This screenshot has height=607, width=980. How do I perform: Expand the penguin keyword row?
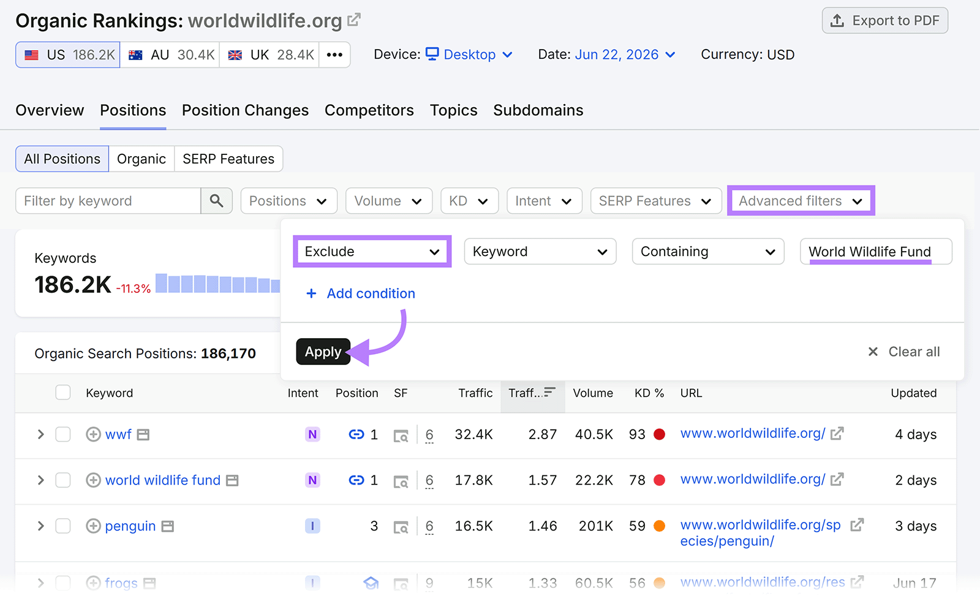40,526
